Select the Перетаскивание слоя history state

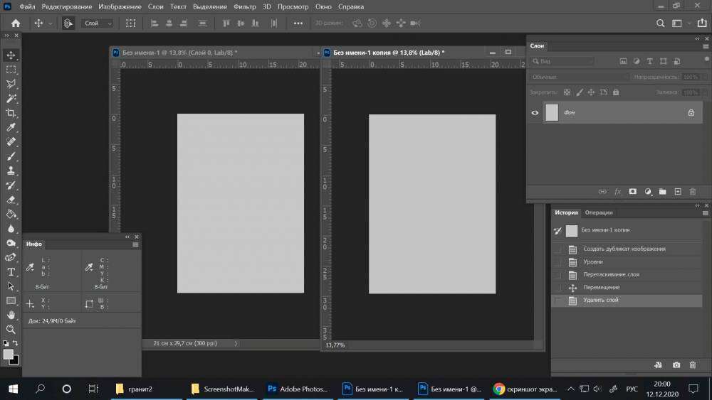611,275
